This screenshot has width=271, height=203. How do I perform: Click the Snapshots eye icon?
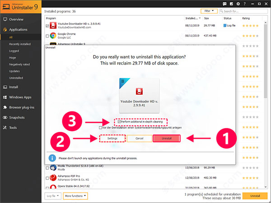(x=5, y=118)
